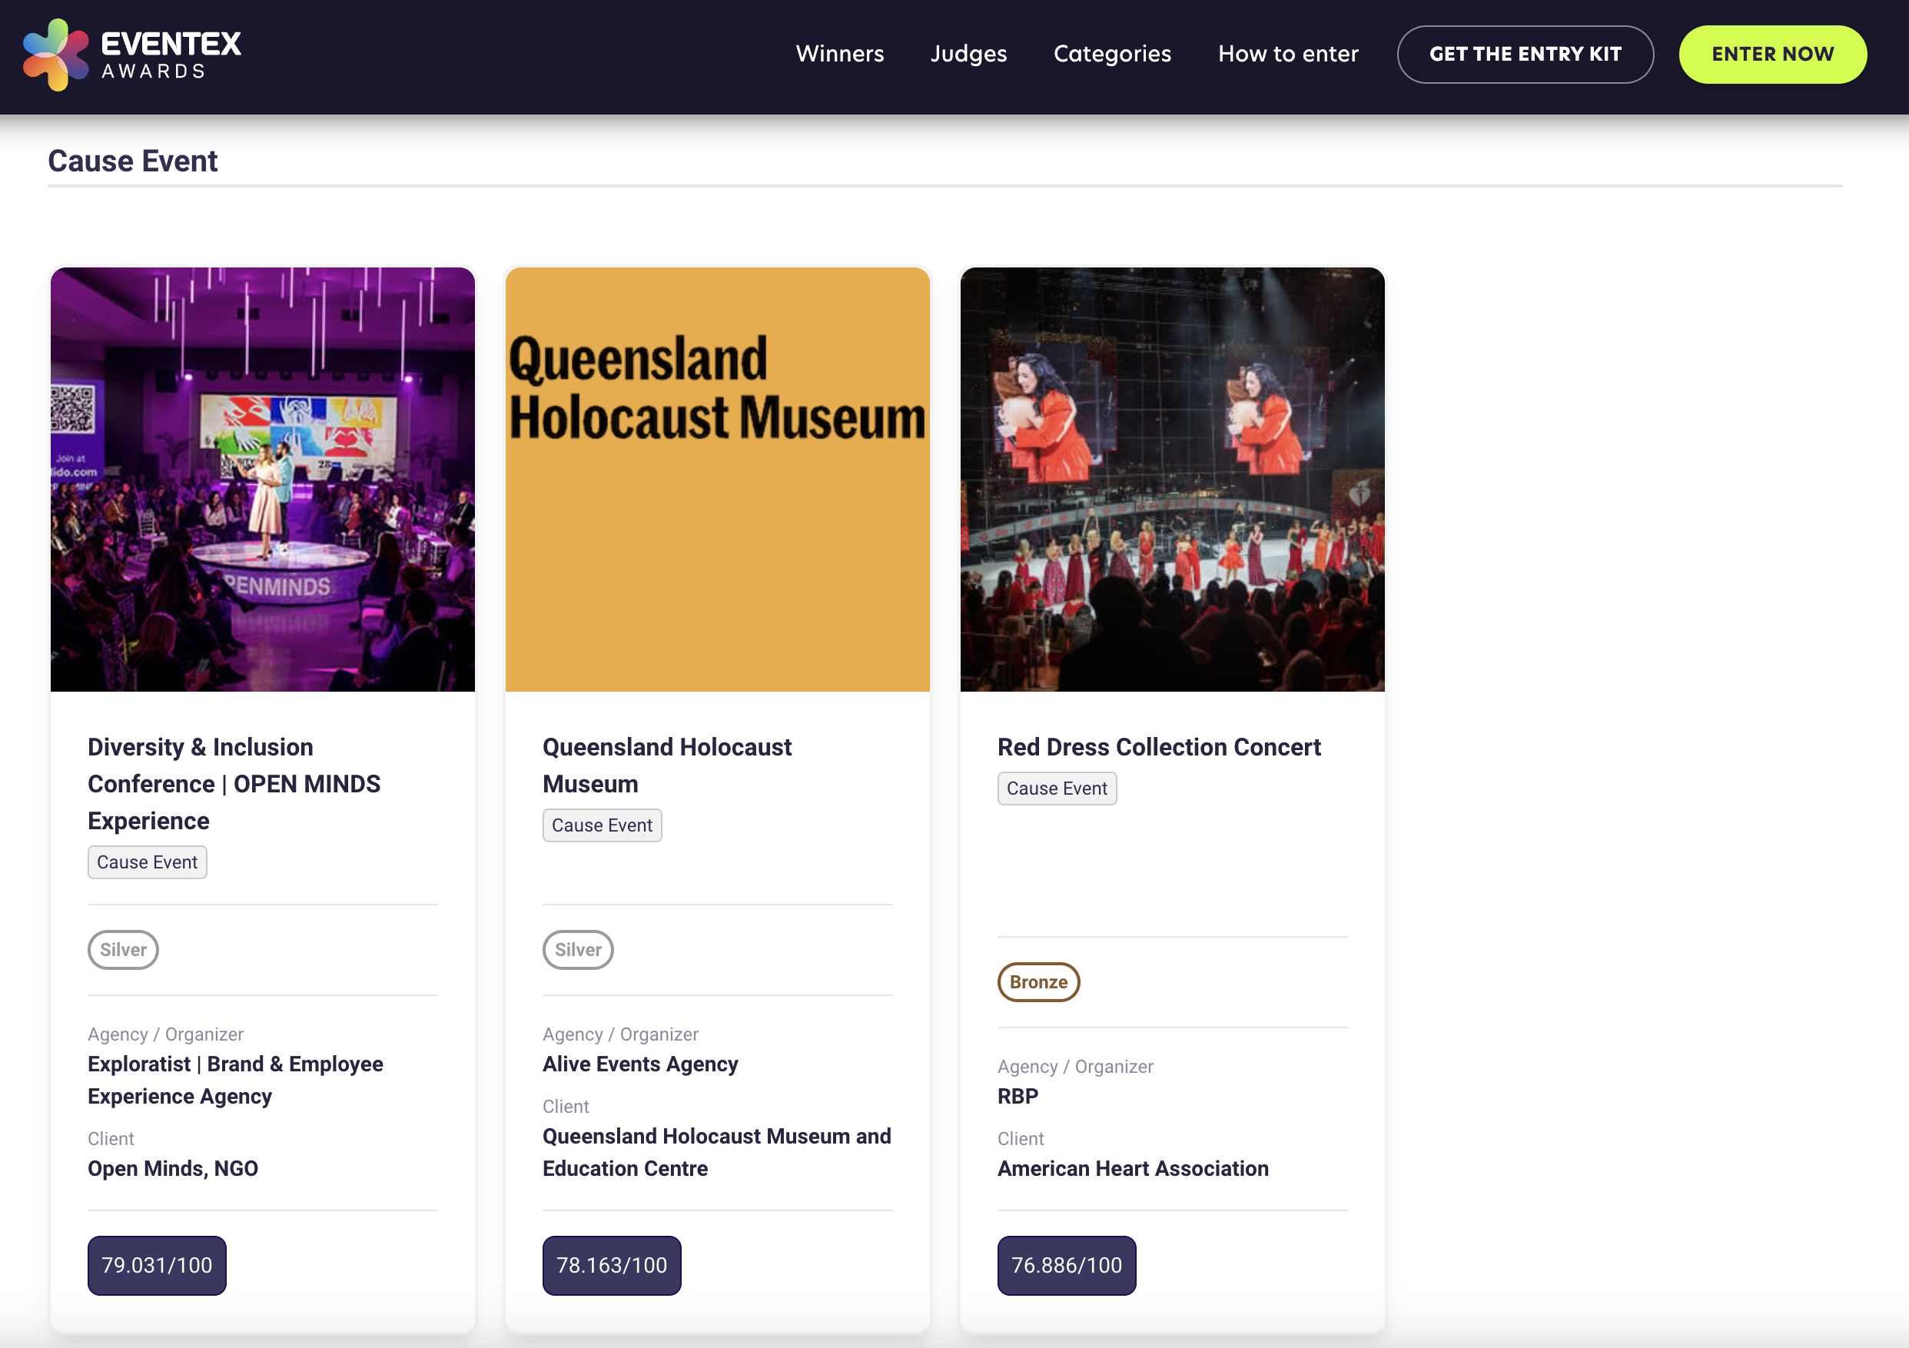Open Queensland Holocaust Museum title link
1909x1348 pixels.
(666, 765)
